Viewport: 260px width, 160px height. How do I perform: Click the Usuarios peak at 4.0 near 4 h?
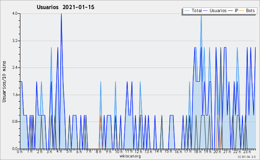click(61, 14)
